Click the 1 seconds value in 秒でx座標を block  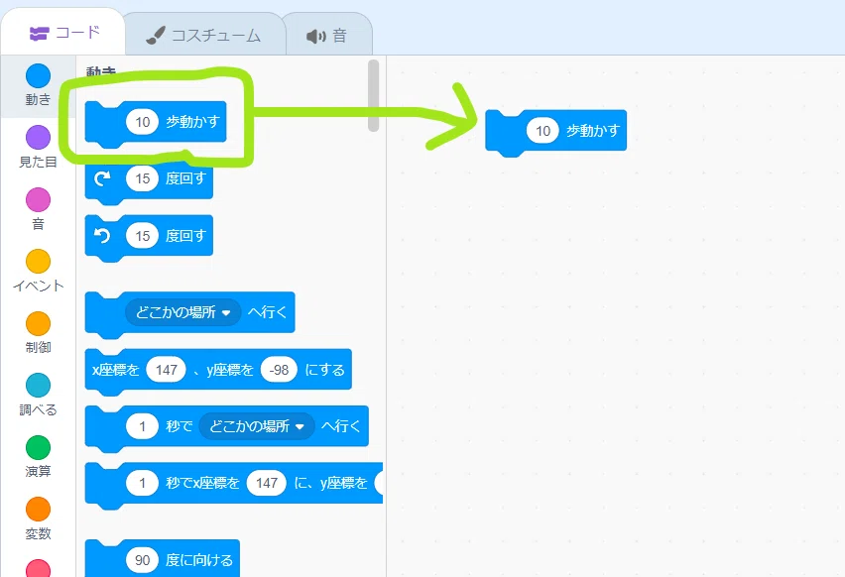coord(142,483)
